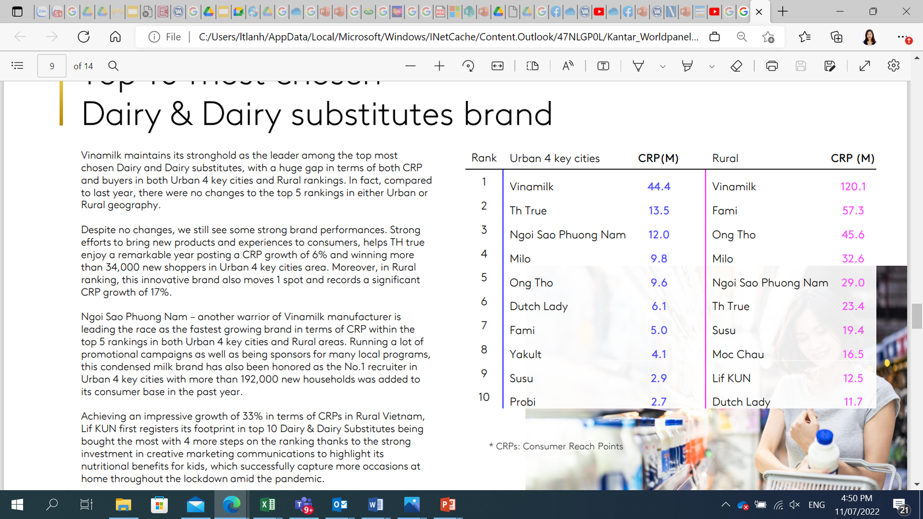Screen dimensions: 923x519
Task: Click the page number input field
Action: 52,66
